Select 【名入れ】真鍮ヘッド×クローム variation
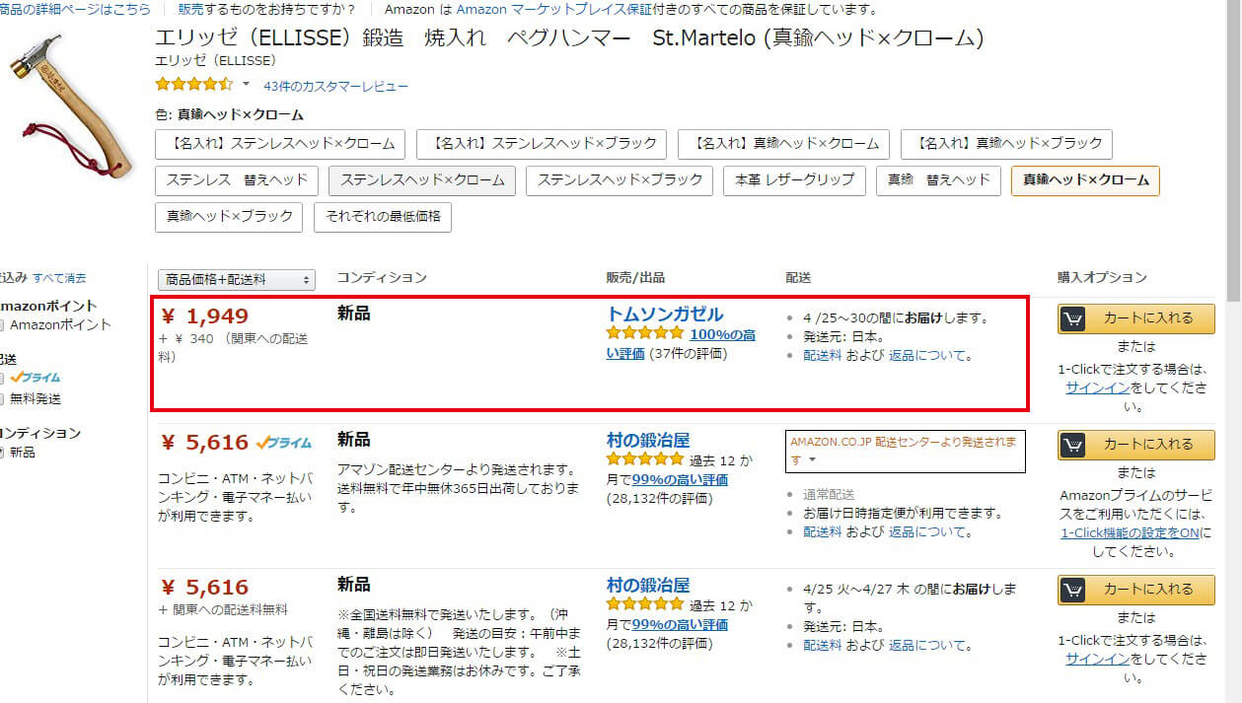This screenshot has width=1242, height=703. pos(784,144)
